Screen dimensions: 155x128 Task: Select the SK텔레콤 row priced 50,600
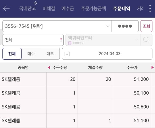[77, 107]
